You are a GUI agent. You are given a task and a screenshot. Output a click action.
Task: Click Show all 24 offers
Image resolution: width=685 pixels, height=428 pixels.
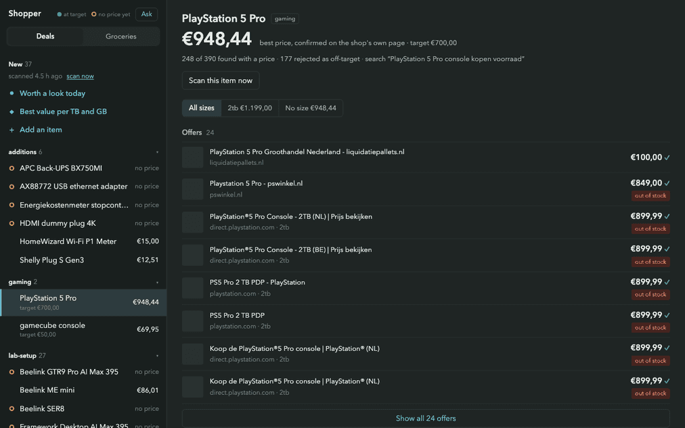coord(426,419)
